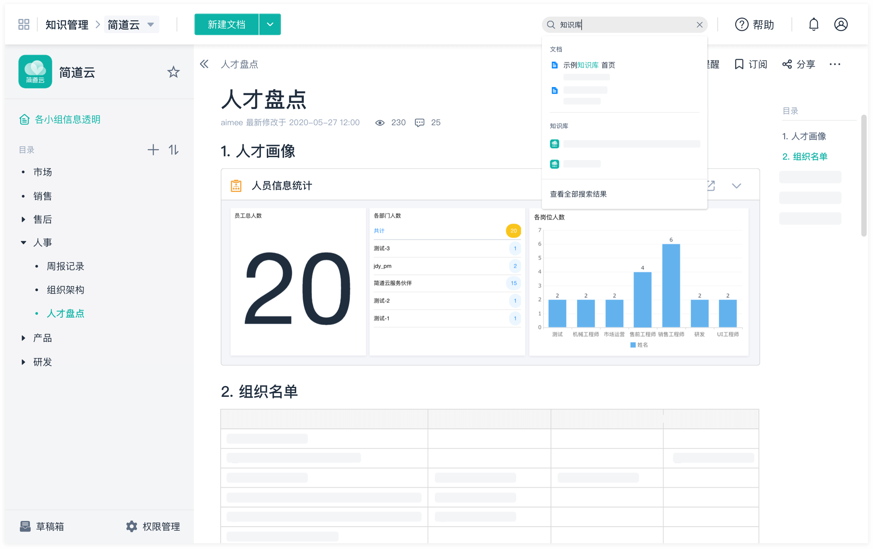873x549 pixels.
Task: Add a directory item with the plus icon
Action: pos(153,150)
